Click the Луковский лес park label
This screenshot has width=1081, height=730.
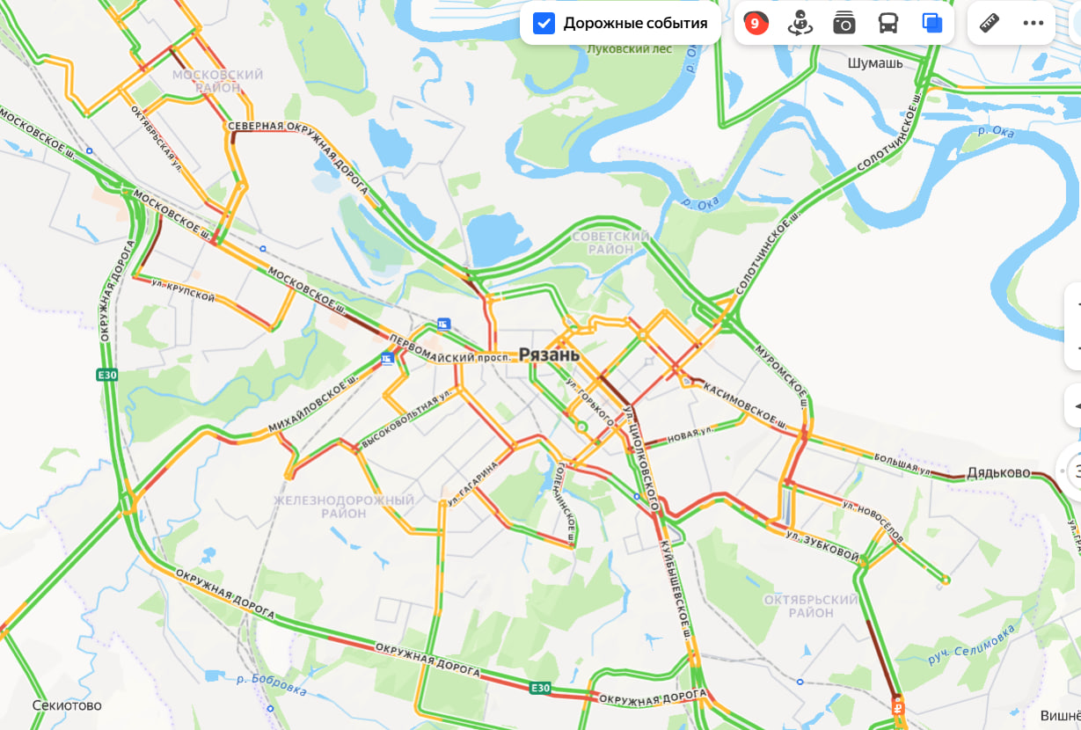629,49
